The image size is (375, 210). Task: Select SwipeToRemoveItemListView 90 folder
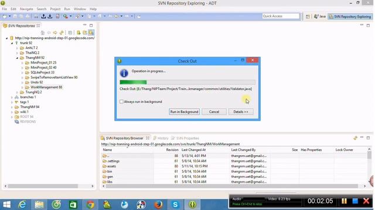coord(54,78)
